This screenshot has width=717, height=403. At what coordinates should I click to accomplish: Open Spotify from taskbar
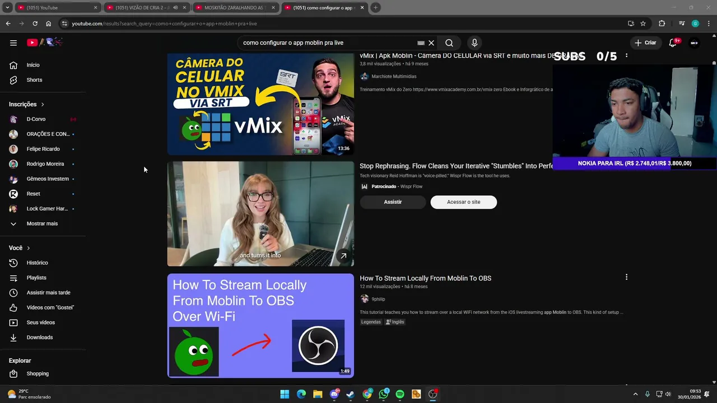(x=400, y=394)
